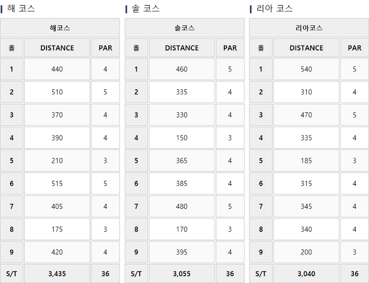Select the 150 distance cell

tap(182, 138)
